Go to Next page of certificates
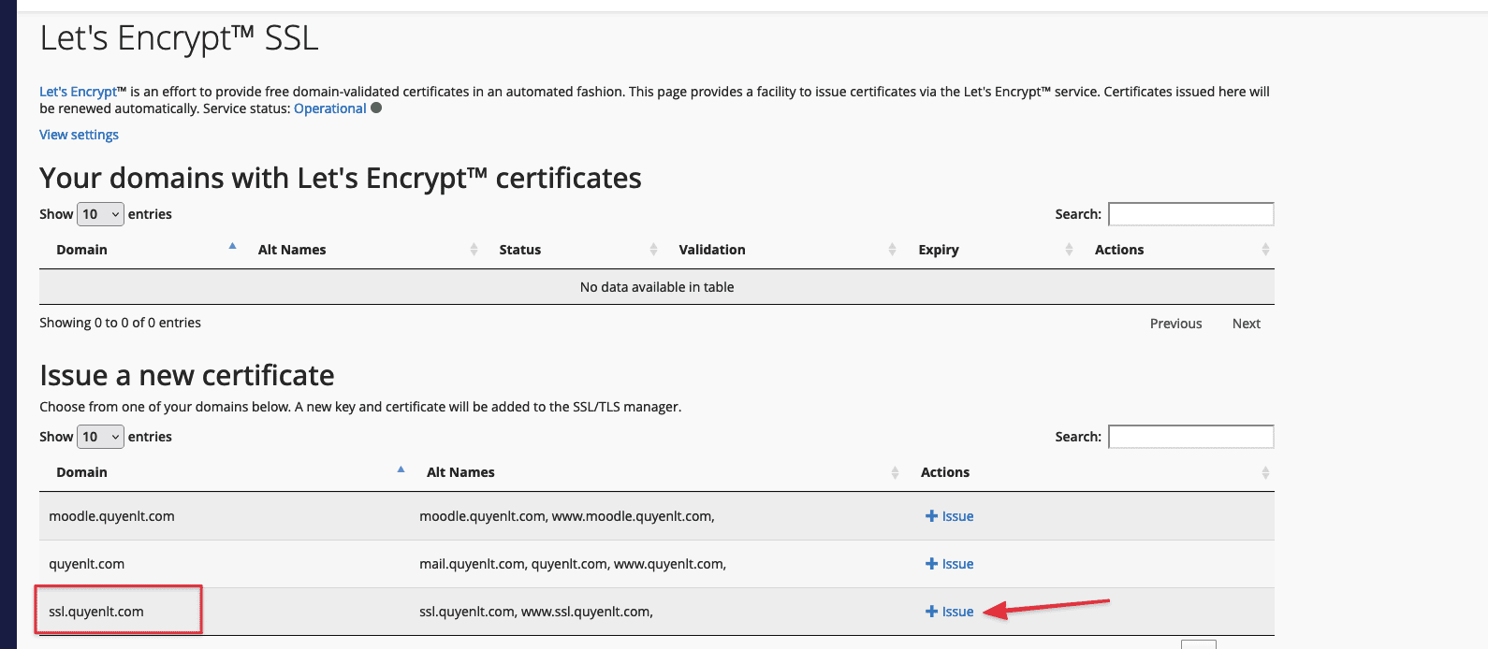This screenshot has height=649, width=1488. (x=1246, y=324)
